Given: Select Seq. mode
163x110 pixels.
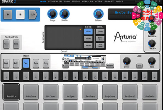Looking at the screenshot, I should click(x=26, y=63).
